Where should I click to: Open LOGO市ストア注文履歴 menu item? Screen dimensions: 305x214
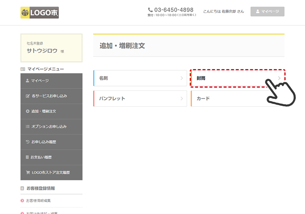pos(51,173)
